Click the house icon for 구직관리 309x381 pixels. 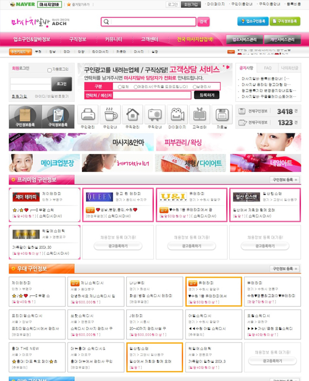[132, 114]
